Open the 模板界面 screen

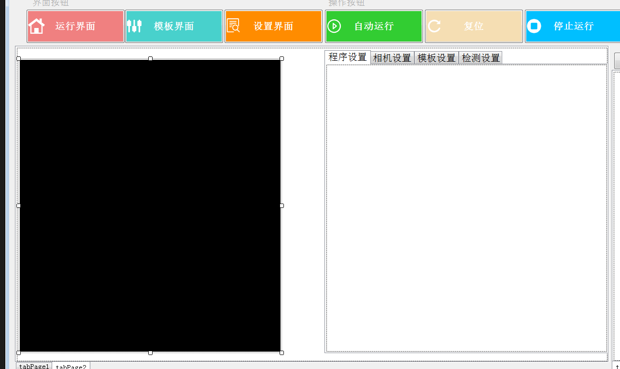[174, 26]
